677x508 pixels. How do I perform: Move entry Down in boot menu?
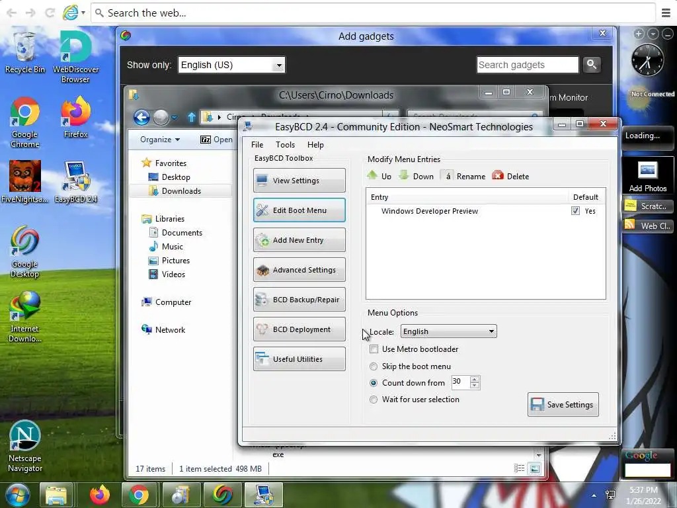tap(417, 176)
